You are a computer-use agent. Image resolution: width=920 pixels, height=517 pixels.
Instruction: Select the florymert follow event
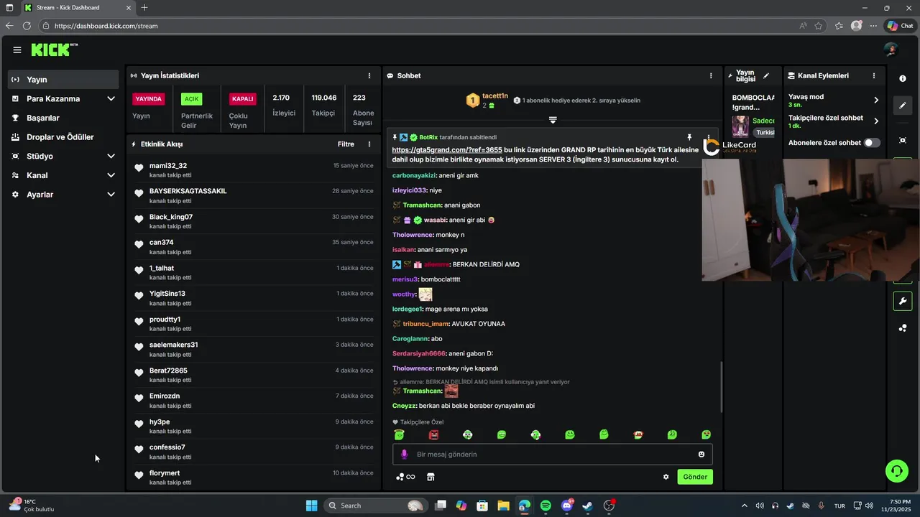coord(253,478)
